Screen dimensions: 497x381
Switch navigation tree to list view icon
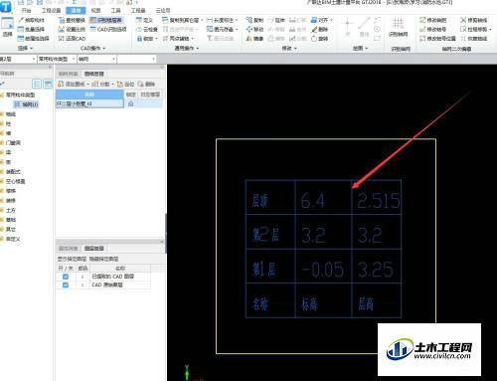37,84
